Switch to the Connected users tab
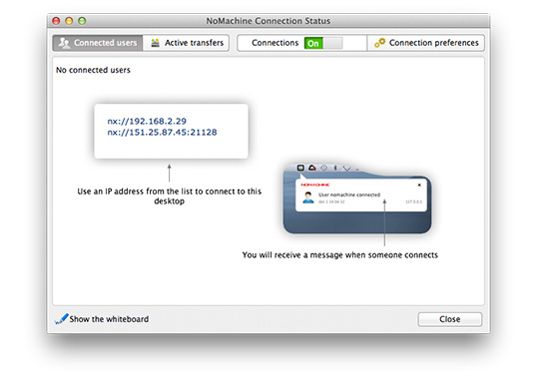 (x=98, y=43)
